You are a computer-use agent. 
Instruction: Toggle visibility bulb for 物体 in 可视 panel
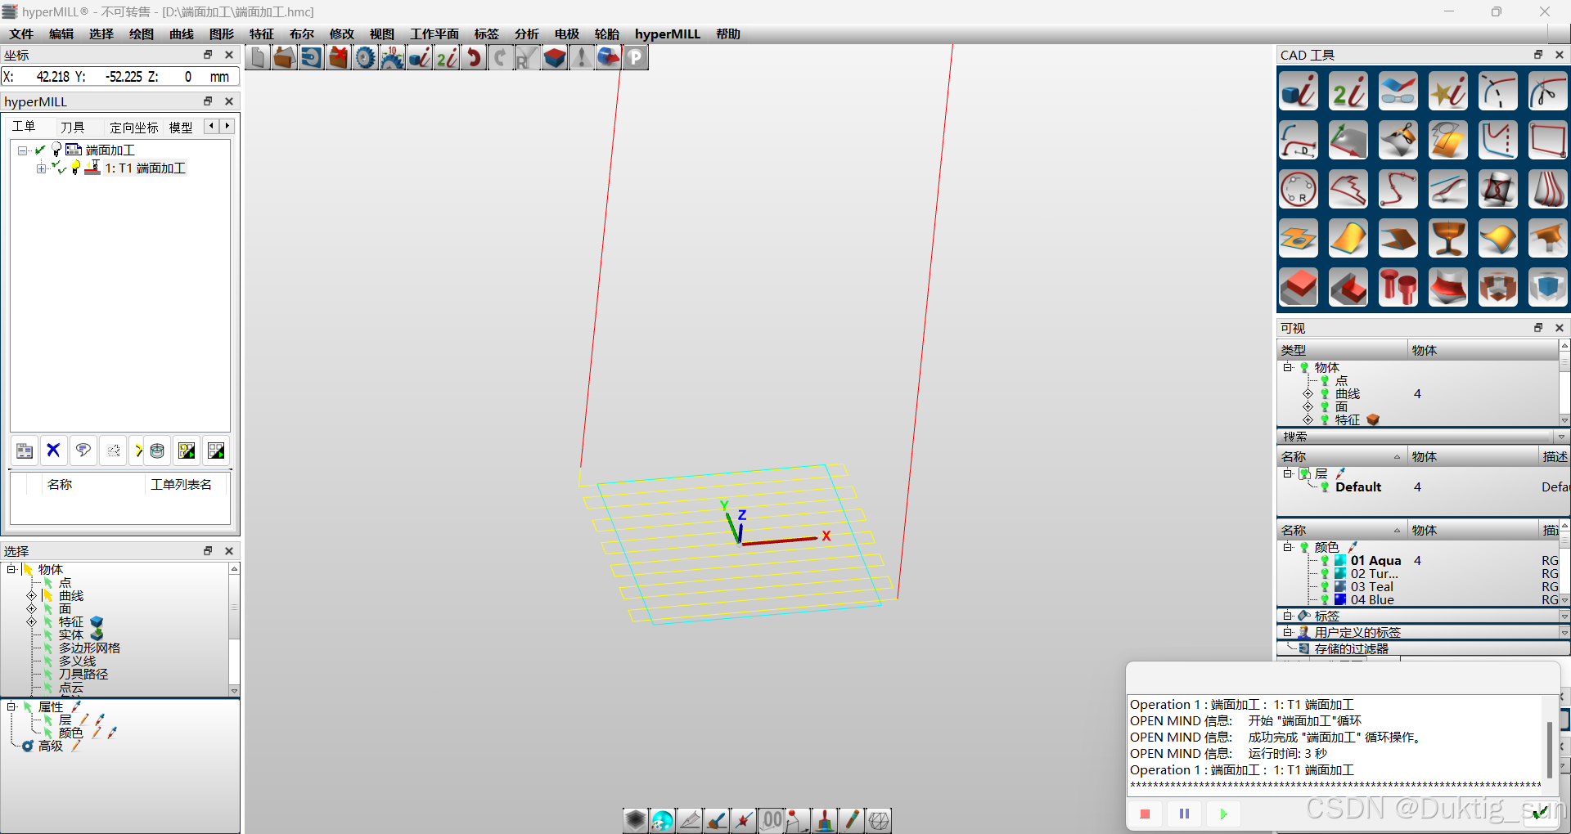1304,368
